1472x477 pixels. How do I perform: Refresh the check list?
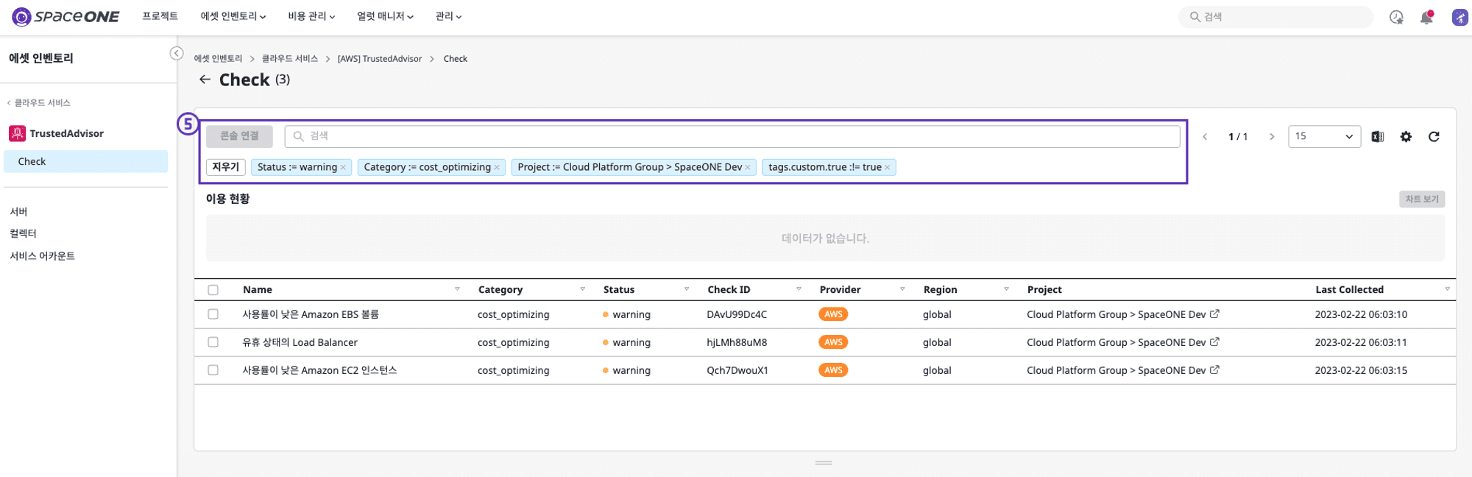(x=1434, y=136)
